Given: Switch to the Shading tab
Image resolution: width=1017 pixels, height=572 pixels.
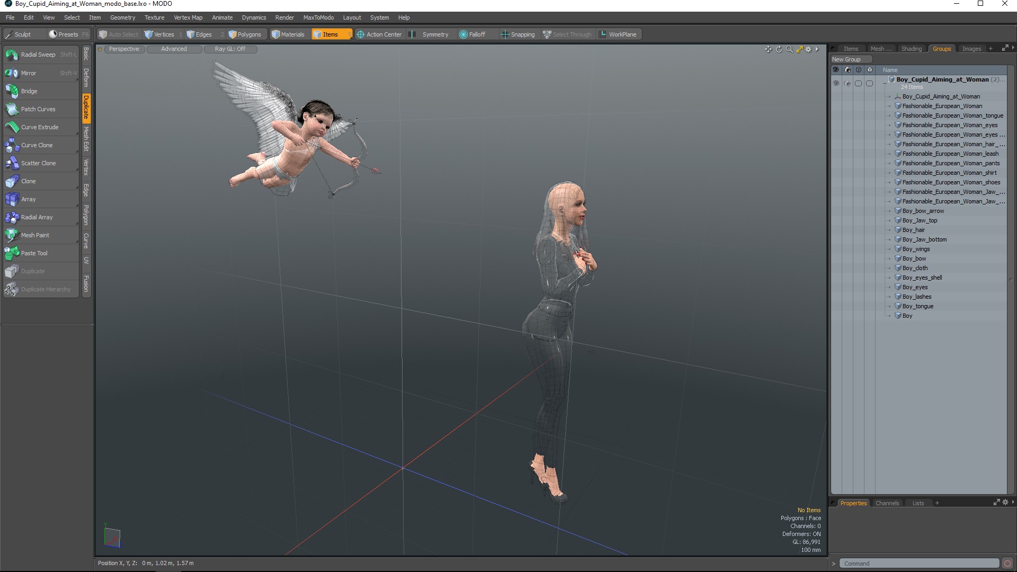Looking at the screenshot, I should tap(912, 49).
